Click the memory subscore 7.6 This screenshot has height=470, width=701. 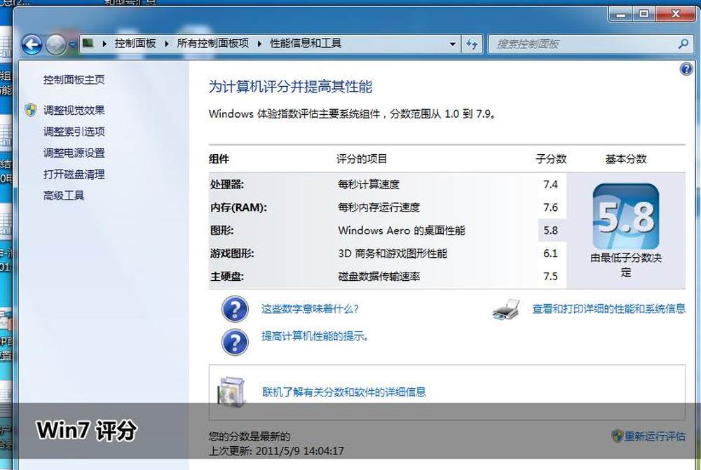(x=550, y=208)
